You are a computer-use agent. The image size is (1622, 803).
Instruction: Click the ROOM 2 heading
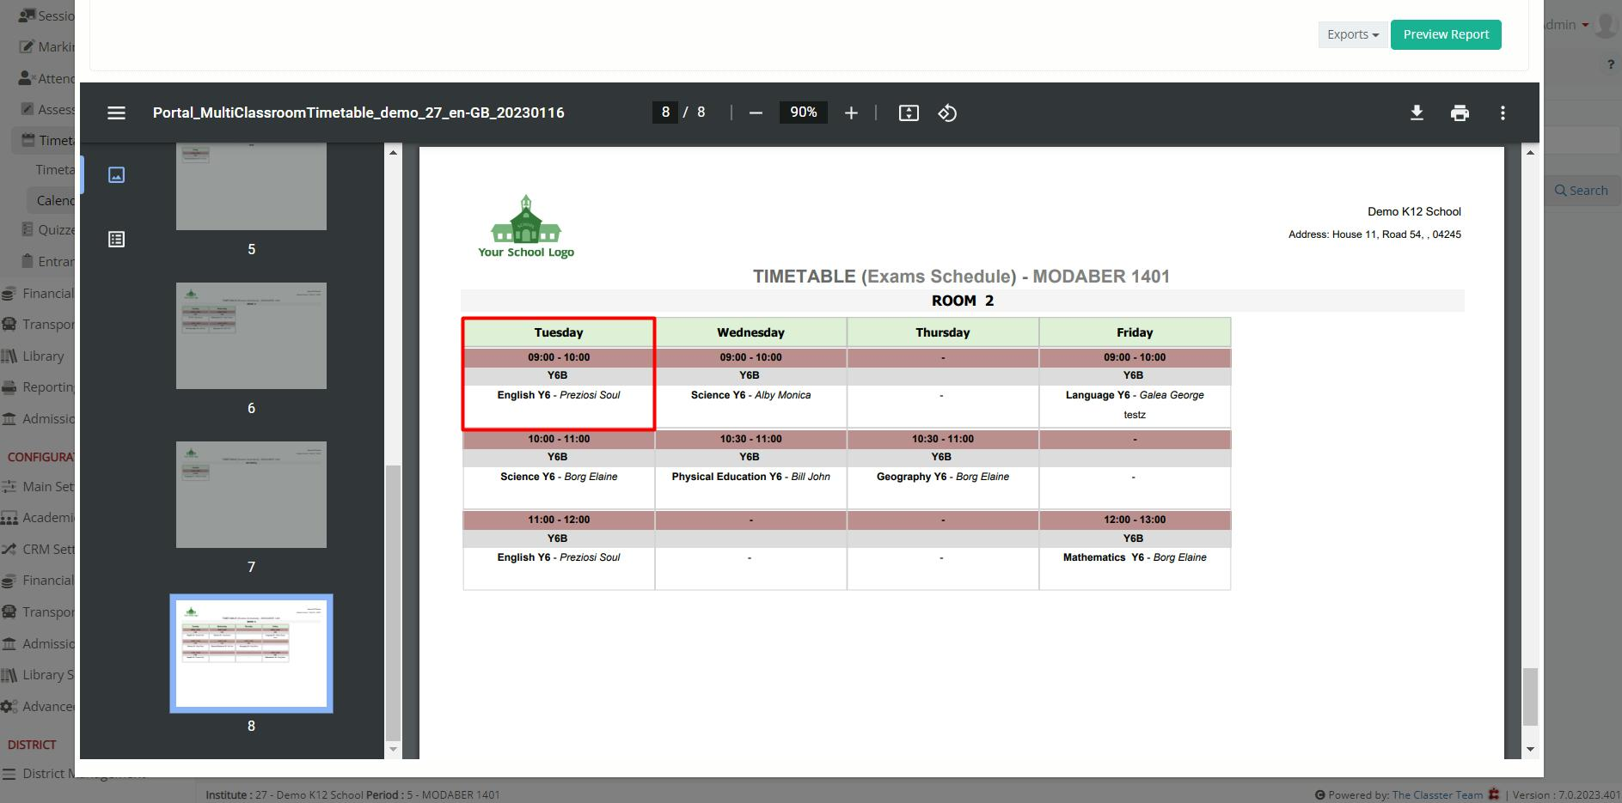click(963, 301)
